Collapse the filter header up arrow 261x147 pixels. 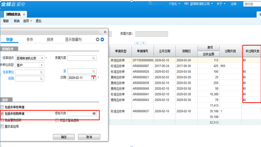tap(137, 43)
